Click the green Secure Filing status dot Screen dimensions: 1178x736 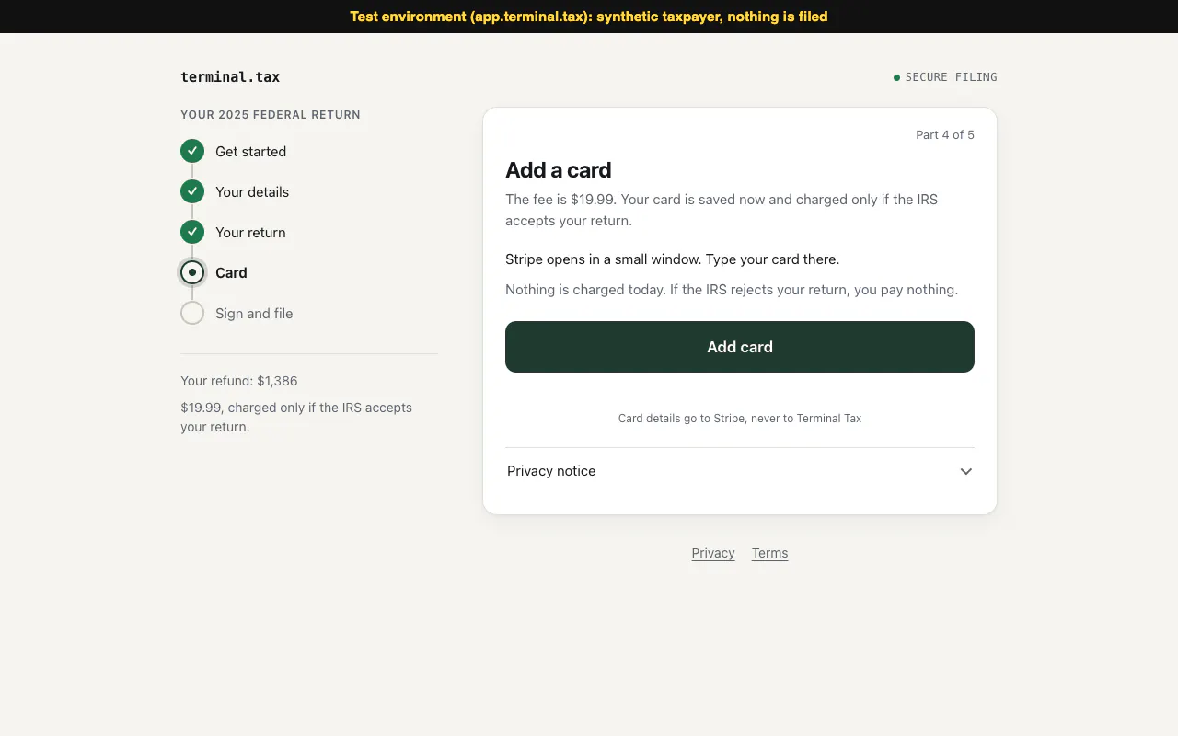[896, 77]
